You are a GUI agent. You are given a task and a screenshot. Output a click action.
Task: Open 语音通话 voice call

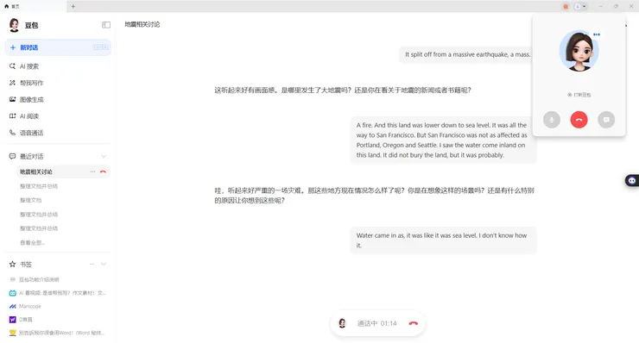coord(58,133)
